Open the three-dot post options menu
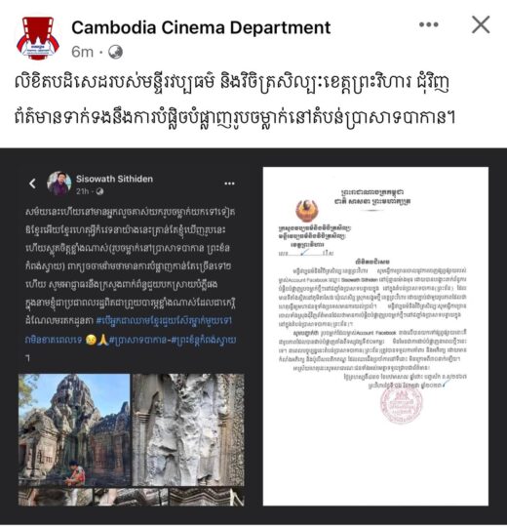 429,24
